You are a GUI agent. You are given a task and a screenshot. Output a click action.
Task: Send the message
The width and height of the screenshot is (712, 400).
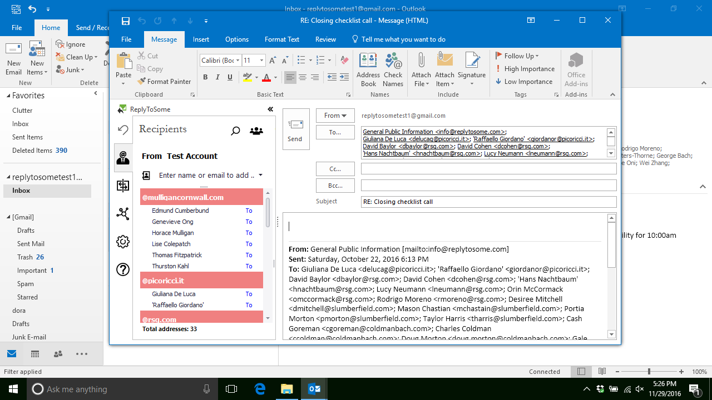pyautogui.click(x=295, y=129)
